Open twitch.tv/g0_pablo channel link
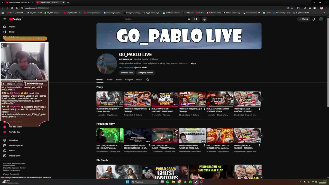Image resolution: width=329 pixels, height=185 pixels. (126, 68)
